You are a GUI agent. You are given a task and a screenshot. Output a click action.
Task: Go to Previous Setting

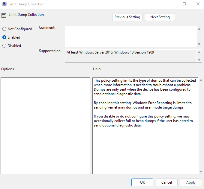pyautogui.click(x=127, y=17)
